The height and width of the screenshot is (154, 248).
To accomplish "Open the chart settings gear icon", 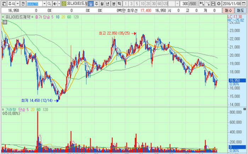I will tap(219, 4).
